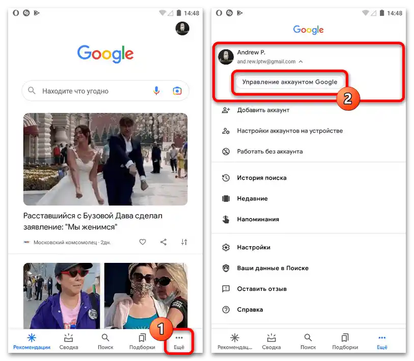414x361 pixels.
Task: Tap the 'Оставить отзыв' feedback icon
Action: pos(226,289)
